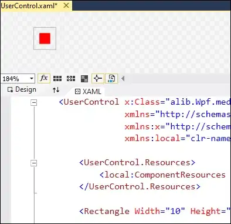Screen dimensions: 231x224
Task: Toggle the artboard background checkered icon
Action: coord(84,79)
